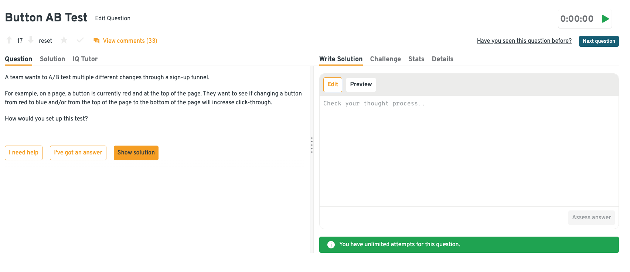Open the IQ Tutor tab
The width and height of the screenshot is (630, 272).
pyautogui.click(x=85, y=59)
